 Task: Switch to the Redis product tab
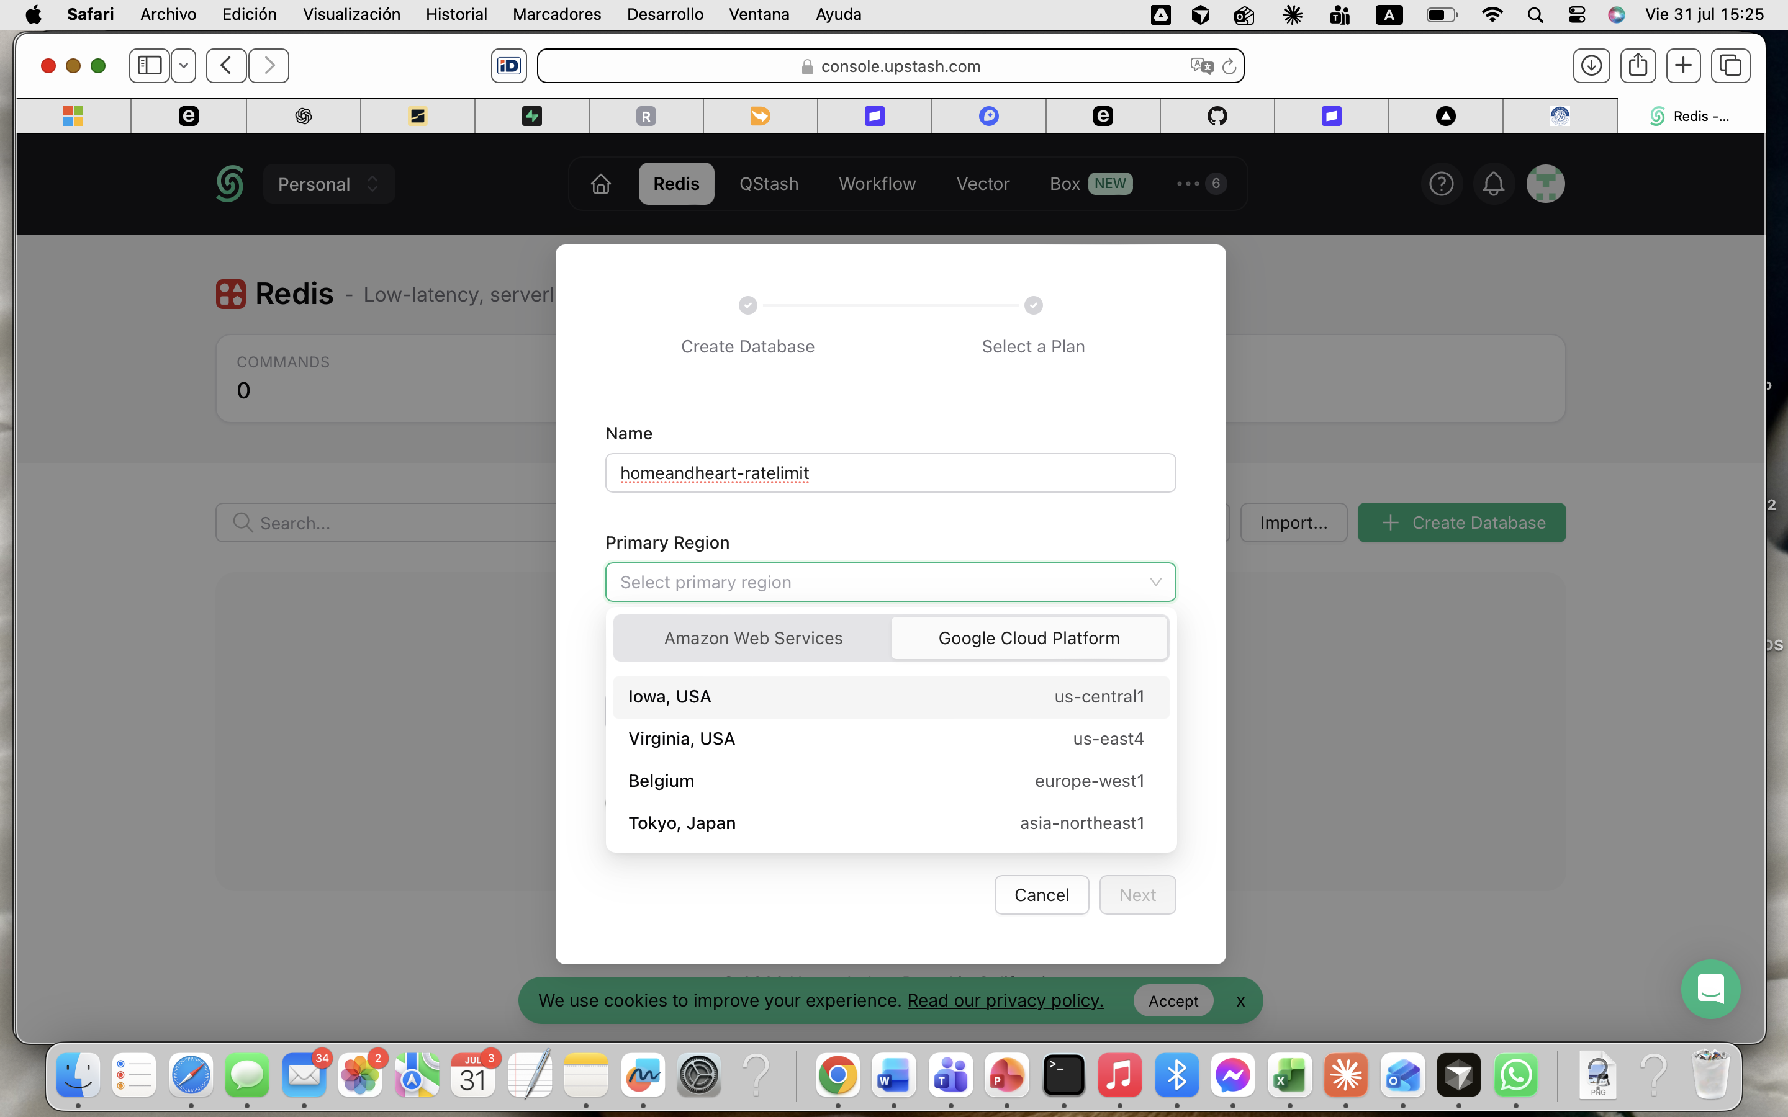click(676, 184)
